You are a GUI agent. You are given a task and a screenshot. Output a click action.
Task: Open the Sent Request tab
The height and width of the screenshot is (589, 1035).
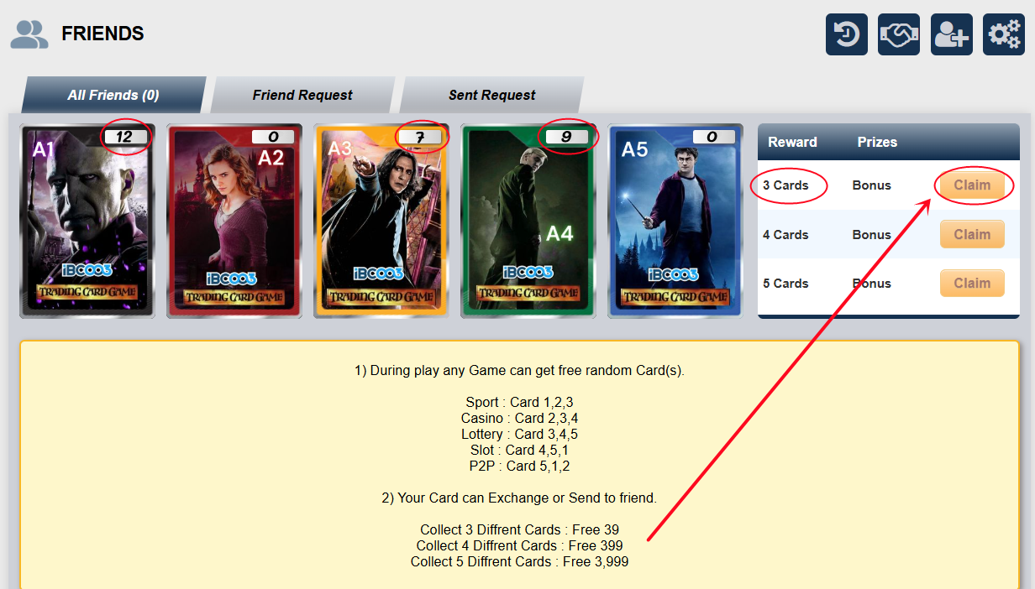coord(491,95)
